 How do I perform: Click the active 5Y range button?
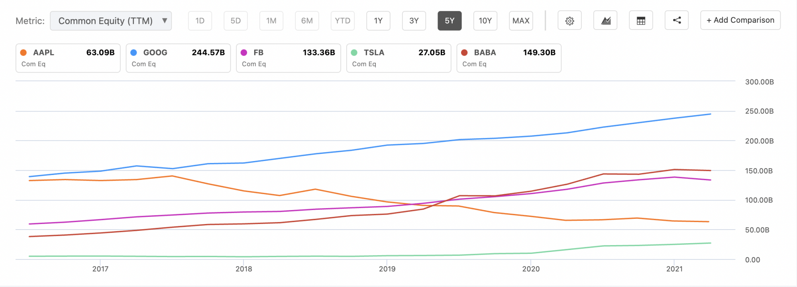(x=450, y=21)
